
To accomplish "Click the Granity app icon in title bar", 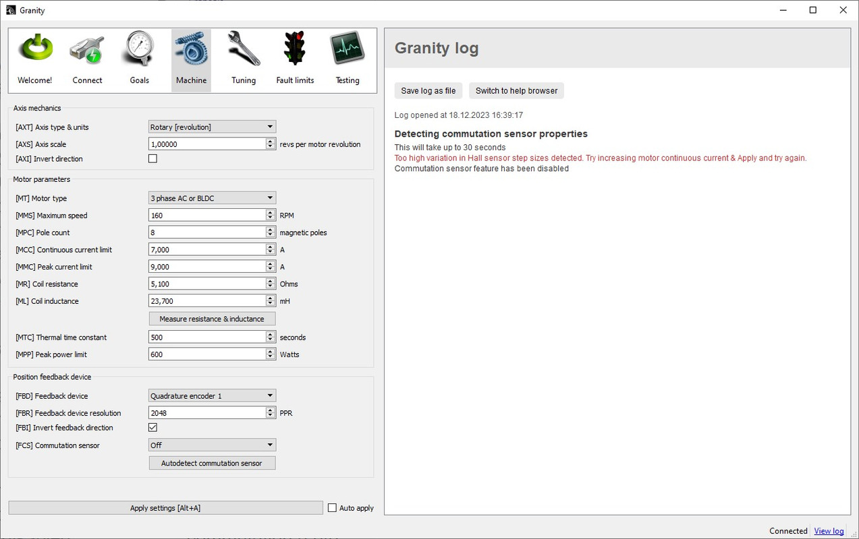I will click(10, 10).
